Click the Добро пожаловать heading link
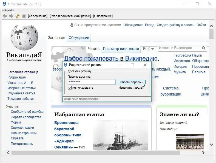This screenshot has height=163, width=216. tap(91, 58)
